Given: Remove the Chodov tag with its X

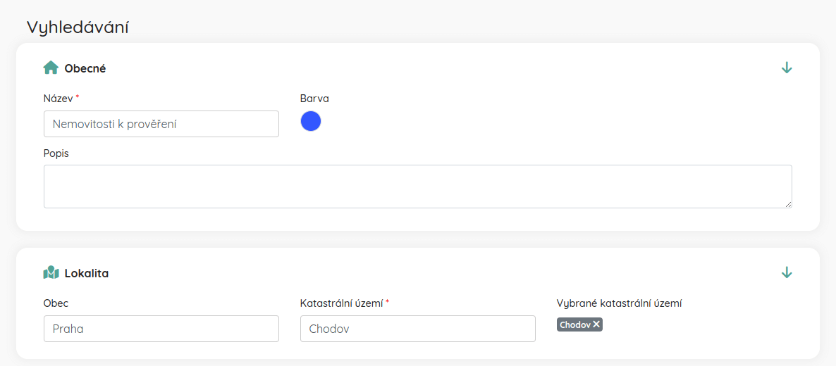Looking at the screenshot, I should tap(596, 324).
